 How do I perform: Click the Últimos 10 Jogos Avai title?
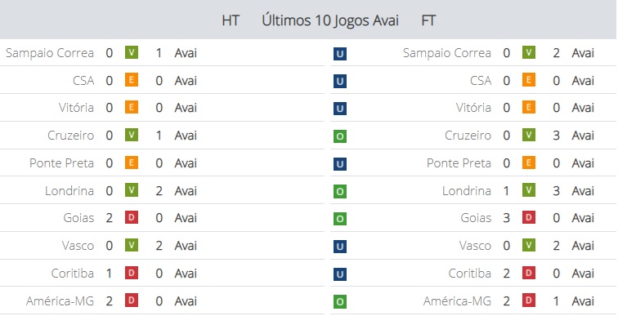[x=330, y=20]
